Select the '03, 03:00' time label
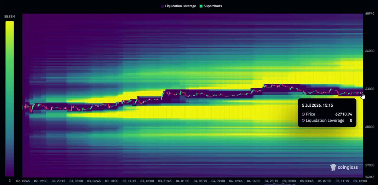Image resolution: width=378 pixels, height=185 pixels. [x=76, y=181]
